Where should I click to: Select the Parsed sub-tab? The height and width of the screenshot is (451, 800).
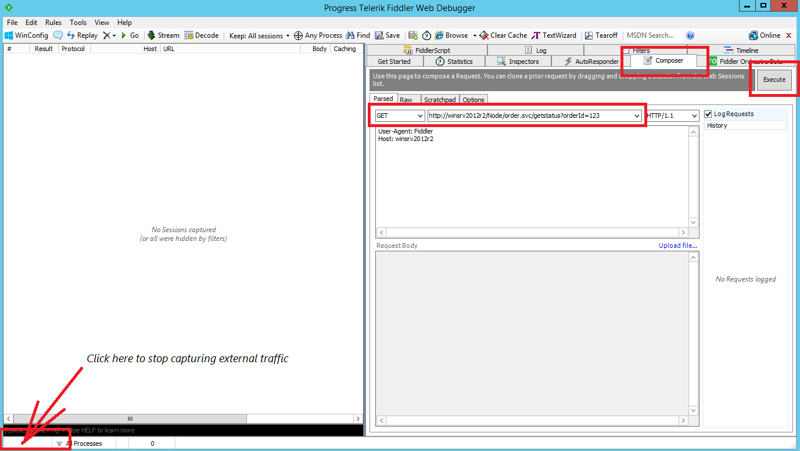pyautogui.click(x=383, y=99)
